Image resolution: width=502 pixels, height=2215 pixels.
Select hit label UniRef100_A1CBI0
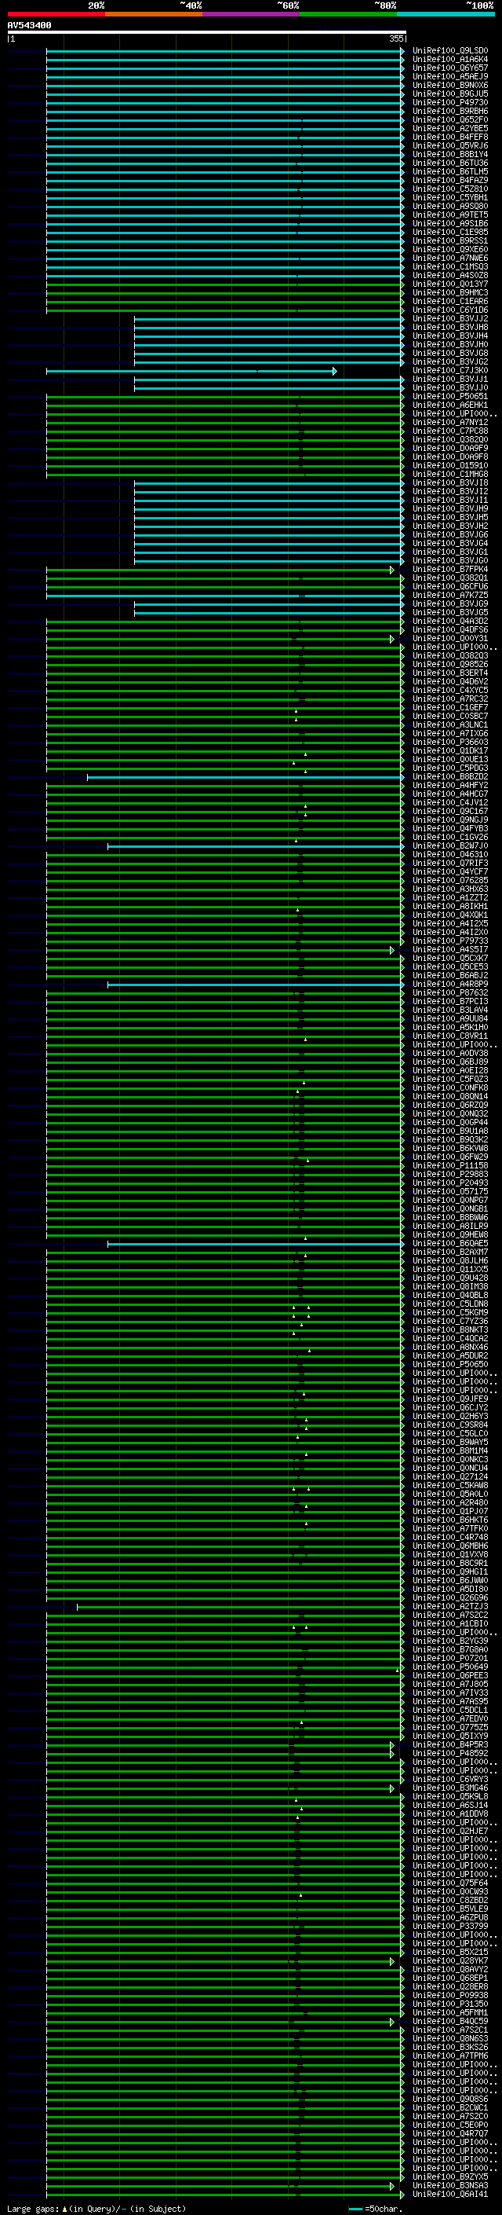(450, 1623)
